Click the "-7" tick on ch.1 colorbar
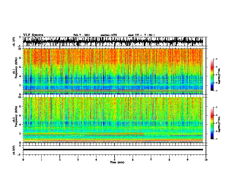Viewport: 232px width, 179px height. coord(216,91)
